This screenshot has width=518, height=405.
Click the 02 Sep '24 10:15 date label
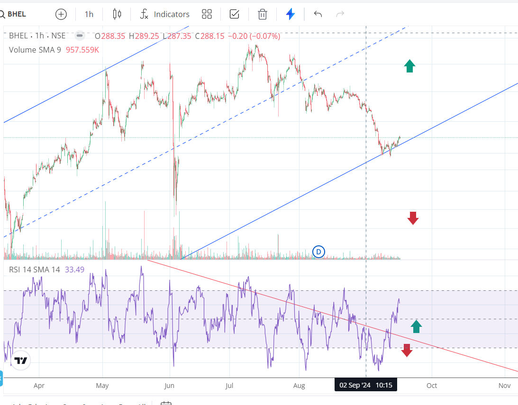(x=366, y=385)
